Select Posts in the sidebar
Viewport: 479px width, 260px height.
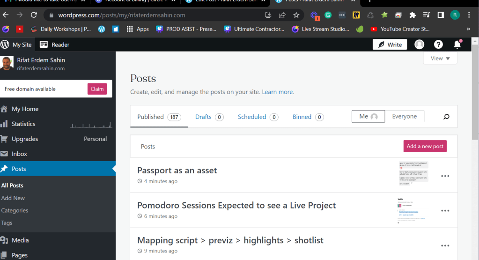(58, 169)
